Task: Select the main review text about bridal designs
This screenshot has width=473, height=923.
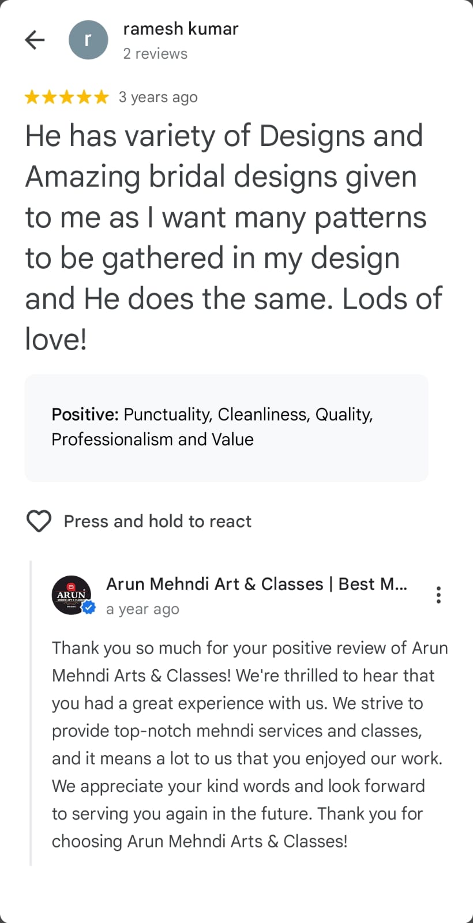Action: (231, 237)
